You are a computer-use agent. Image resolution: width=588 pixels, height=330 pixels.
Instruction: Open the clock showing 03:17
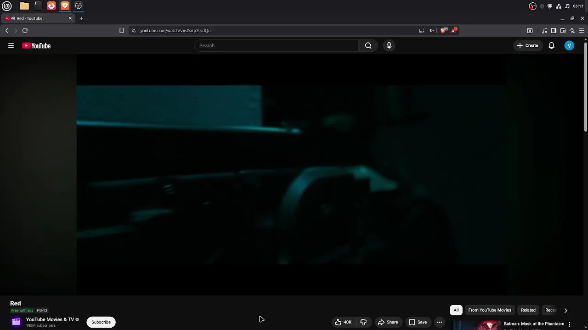click(578, 6)
